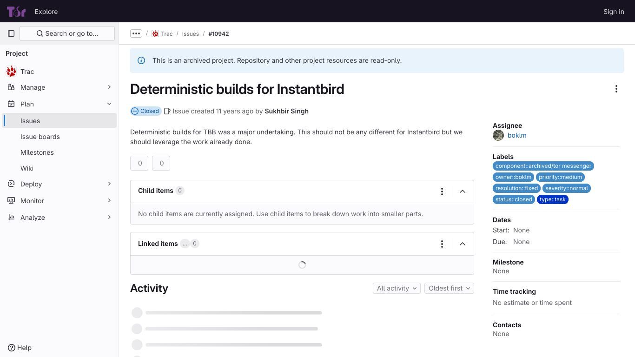
Task: Click resolution::fixed label
Action: click(516, 188)
